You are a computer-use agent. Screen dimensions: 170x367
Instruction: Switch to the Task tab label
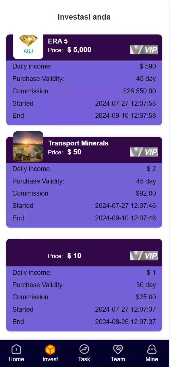point(84,359)
